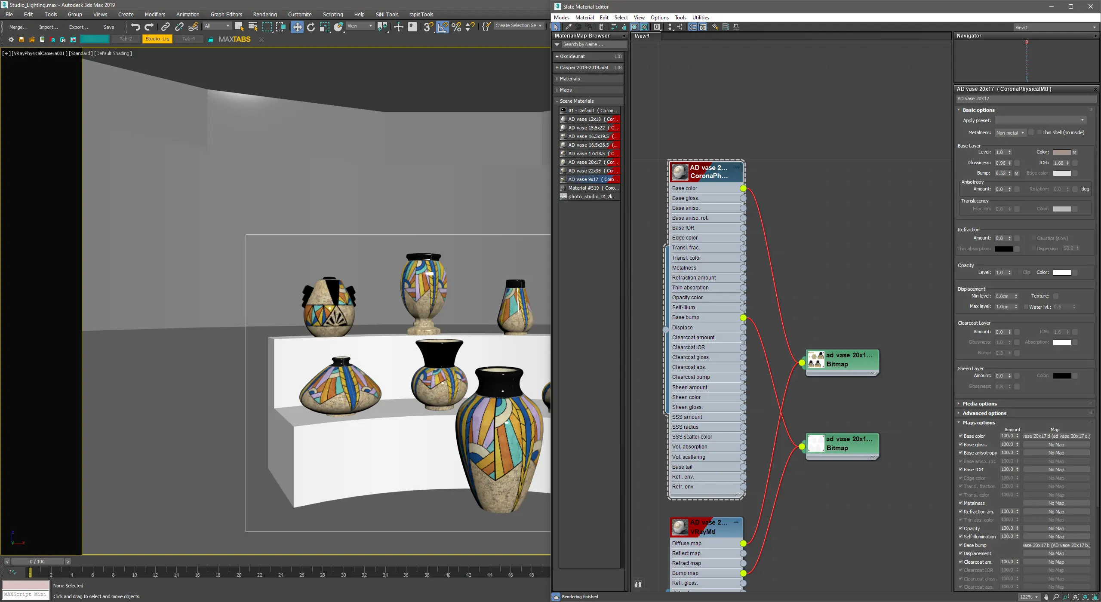Viewport: 1101px width, 602px height.
Task: Expand the Media options rollout
Action: pos(980,404)
